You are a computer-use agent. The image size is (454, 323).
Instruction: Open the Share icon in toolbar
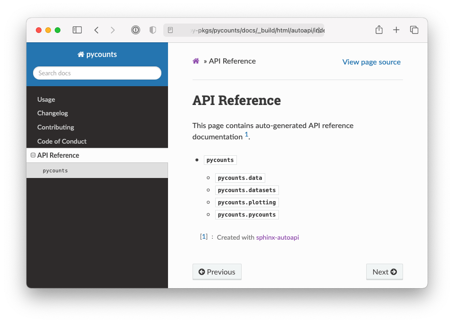coord(379,30)
